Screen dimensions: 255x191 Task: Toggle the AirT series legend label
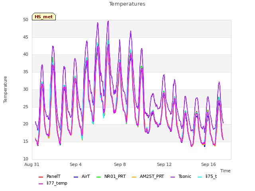86,176
